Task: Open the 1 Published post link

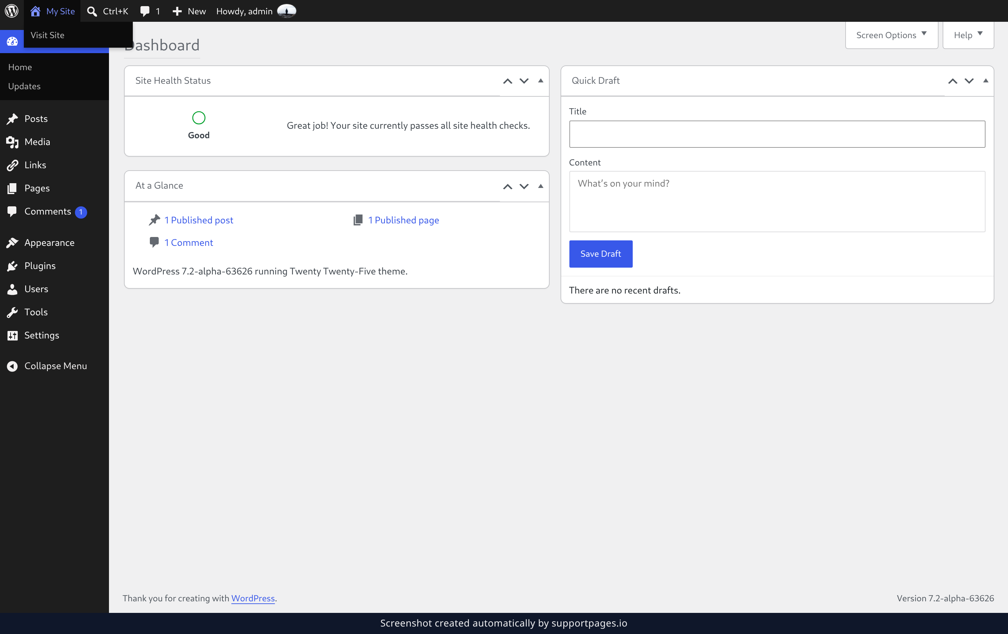Action: click(x=199, y=220)
